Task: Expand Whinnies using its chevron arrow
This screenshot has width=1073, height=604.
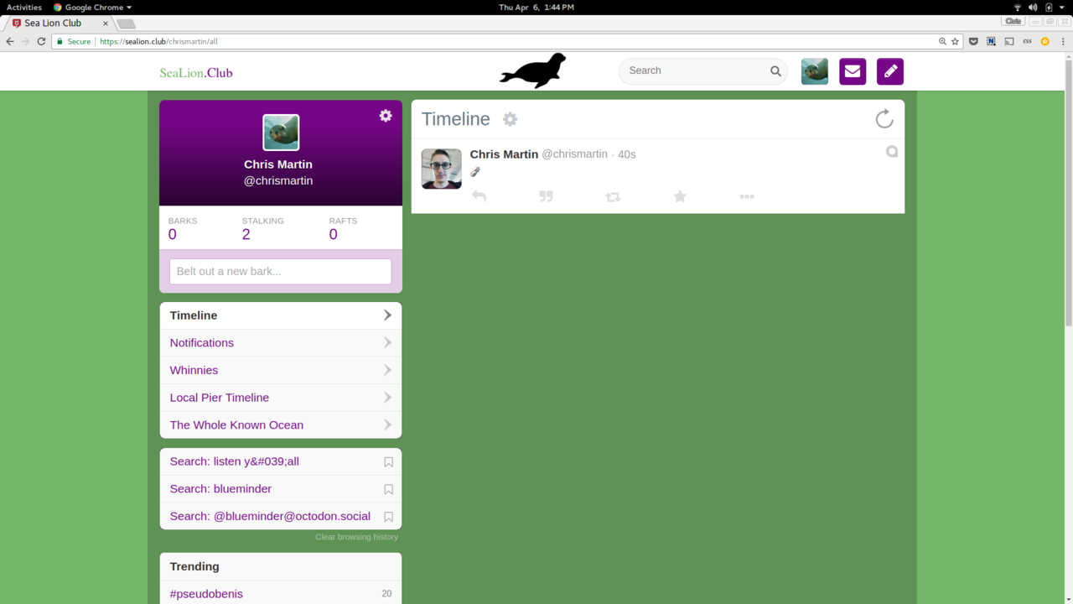Action: (x=387, y=370)
